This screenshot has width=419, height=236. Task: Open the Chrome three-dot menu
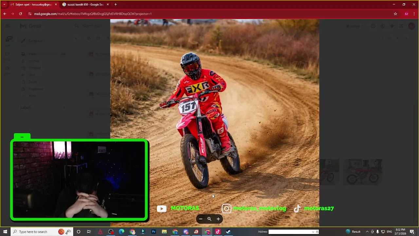(414, 14)
